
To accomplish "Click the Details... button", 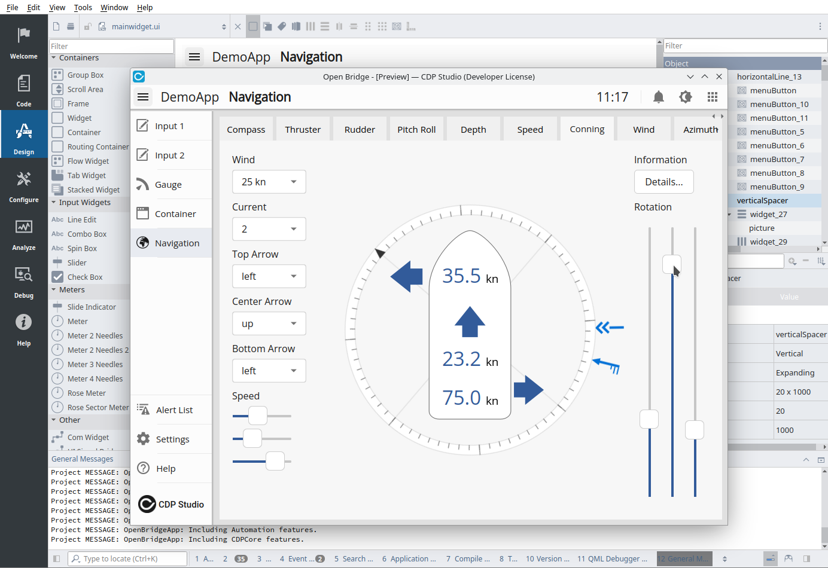I will click(663, 182).
